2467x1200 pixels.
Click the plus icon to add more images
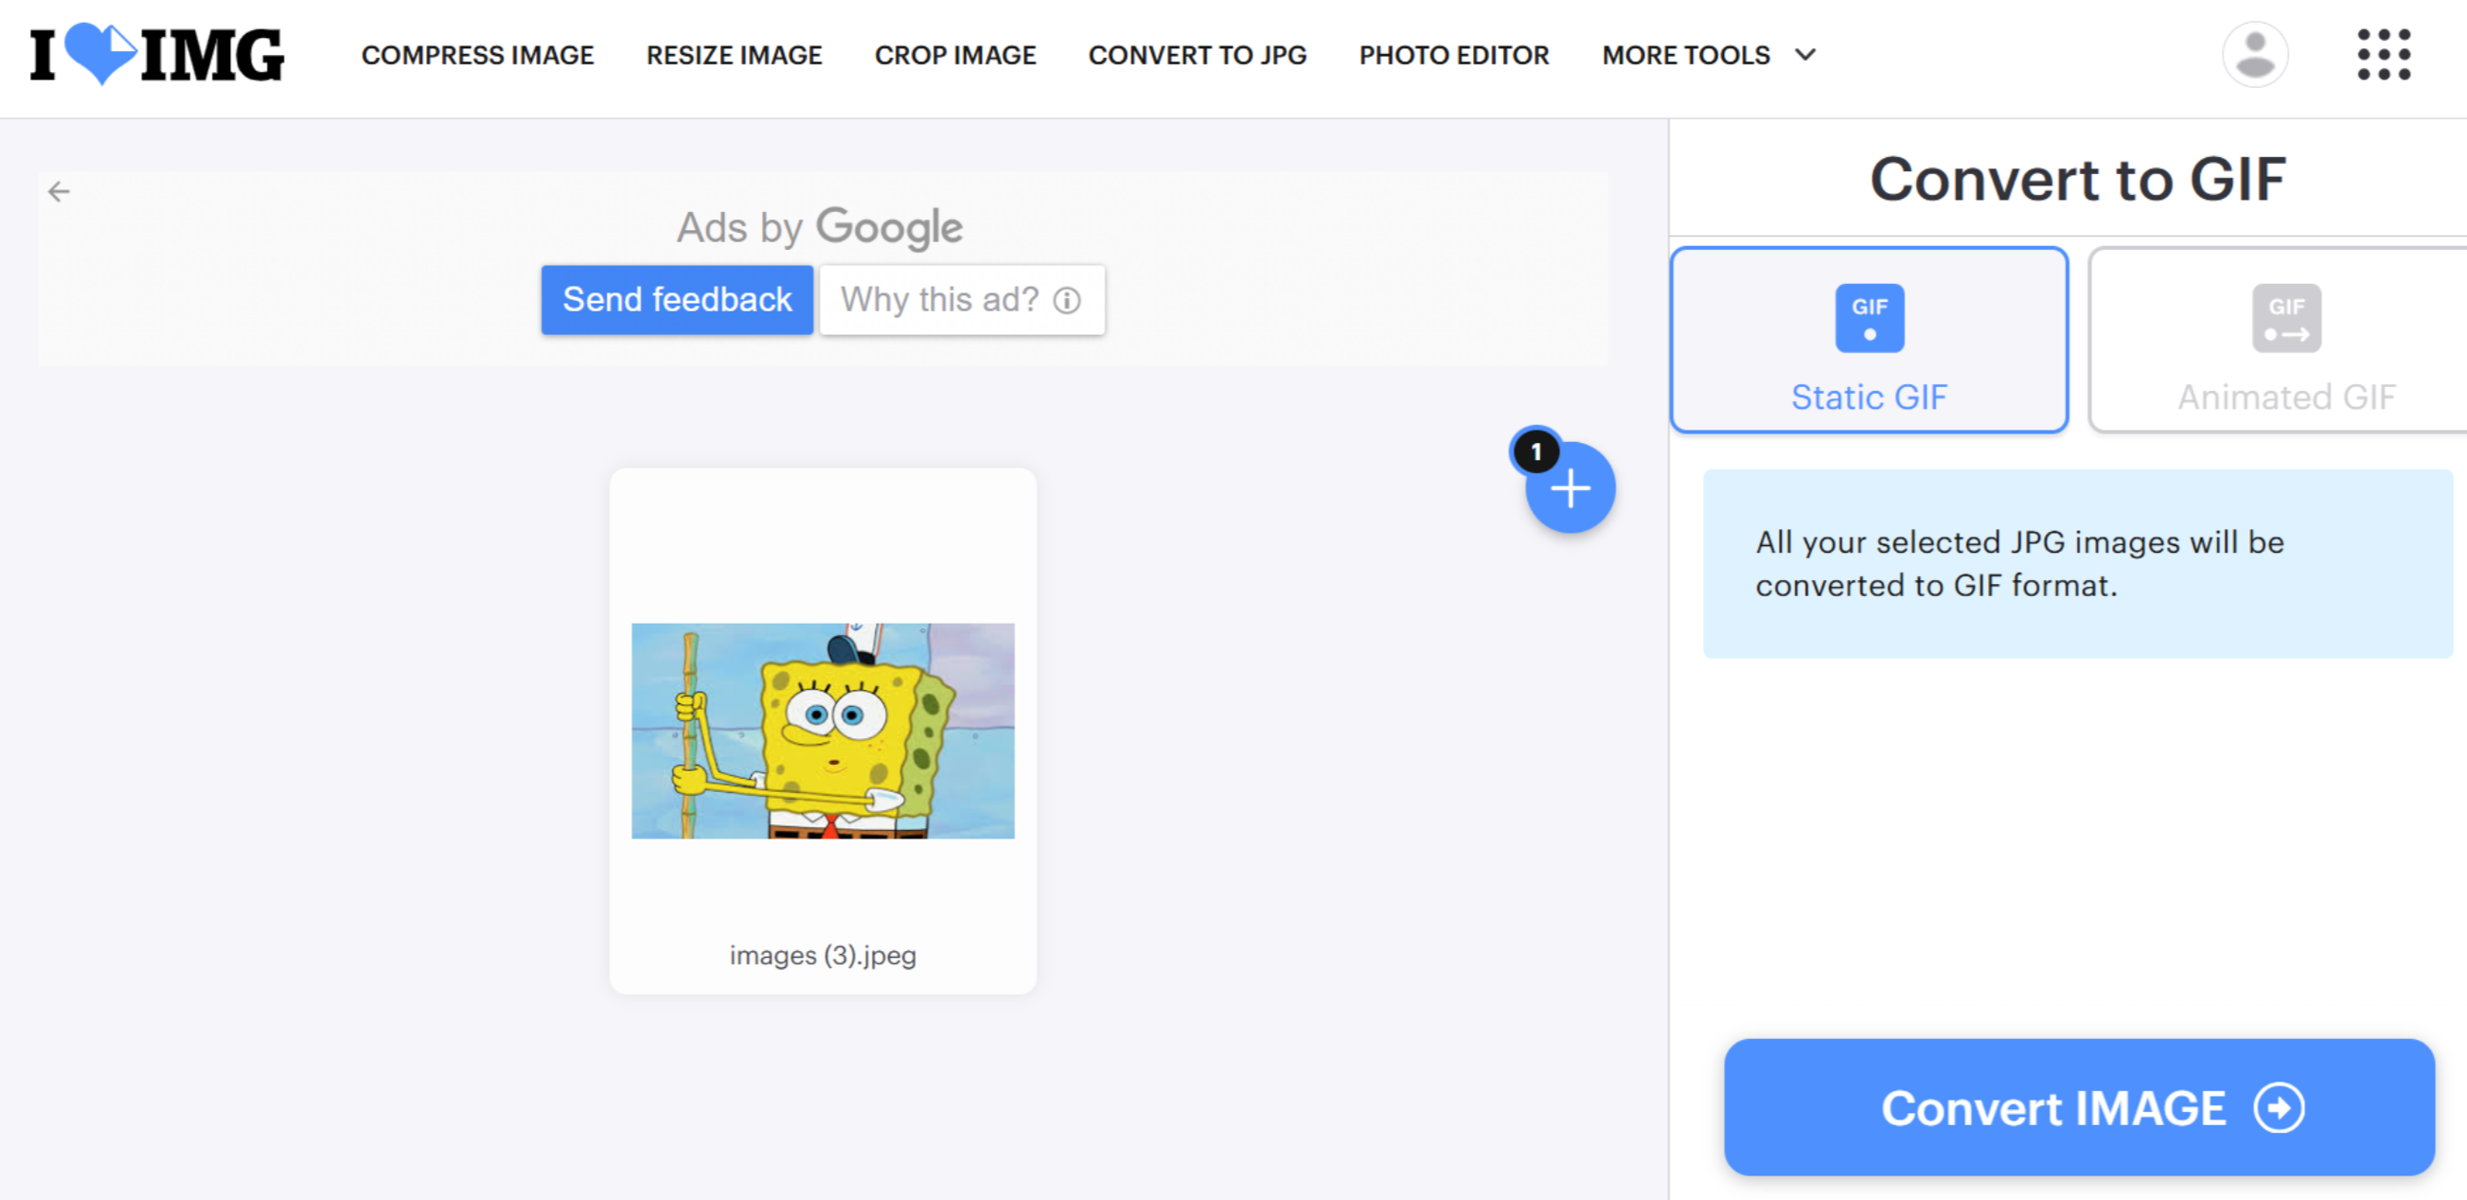(x=1570, y=488)
